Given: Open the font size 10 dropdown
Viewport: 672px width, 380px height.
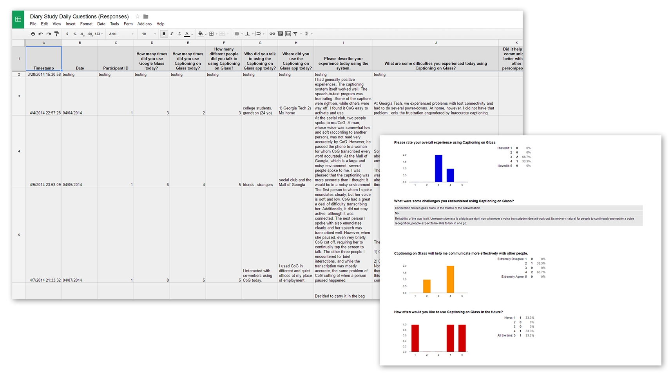Looking at the screenshot, I should point(149,34).
